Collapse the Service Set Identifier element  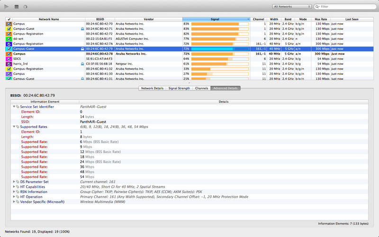click(x=14, y=107)
